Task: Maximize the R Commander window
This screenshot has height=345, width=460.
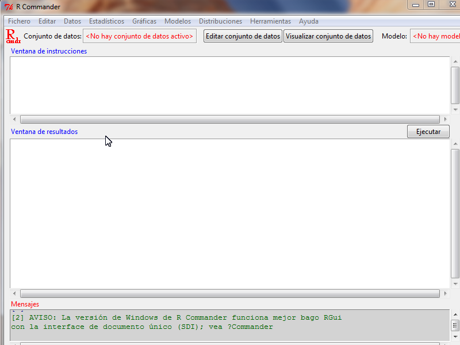Action: (431, 5)
